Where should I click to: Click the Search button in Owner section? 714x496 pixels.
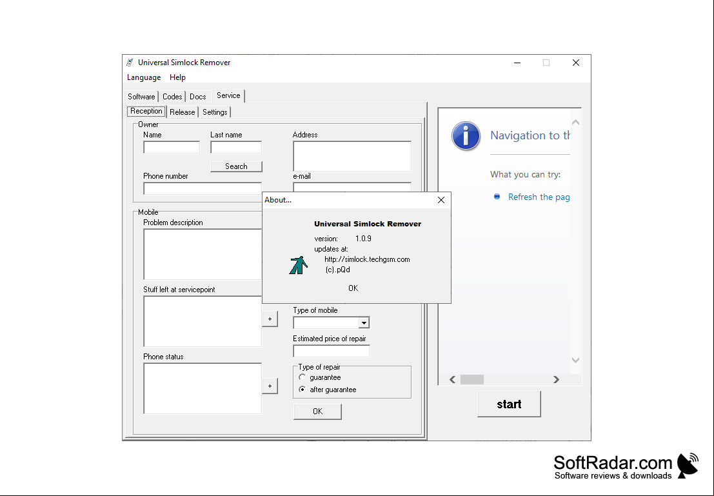236,166
